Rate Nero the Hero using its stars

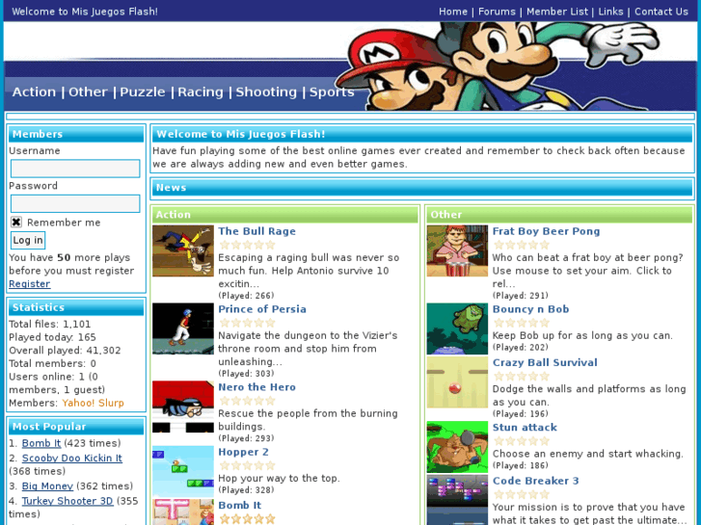click(x=247, y=401)
